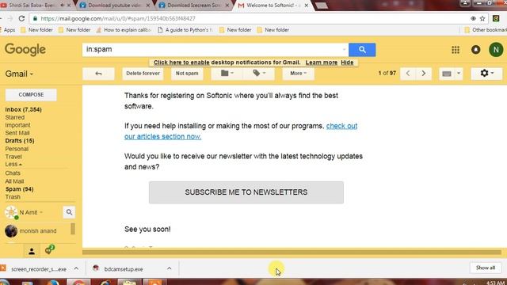Click the eye icon in address bar
This screenshot has width=507, height=285.
pyautogui.click(x=473, y=18)
